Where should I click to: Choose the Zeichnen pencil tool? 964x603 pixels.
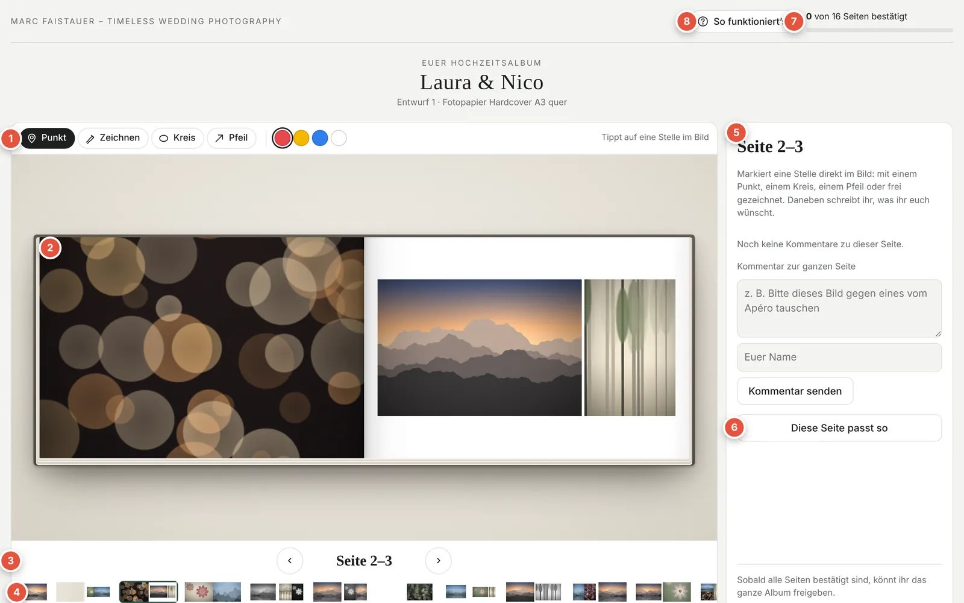tap(113, 138)
